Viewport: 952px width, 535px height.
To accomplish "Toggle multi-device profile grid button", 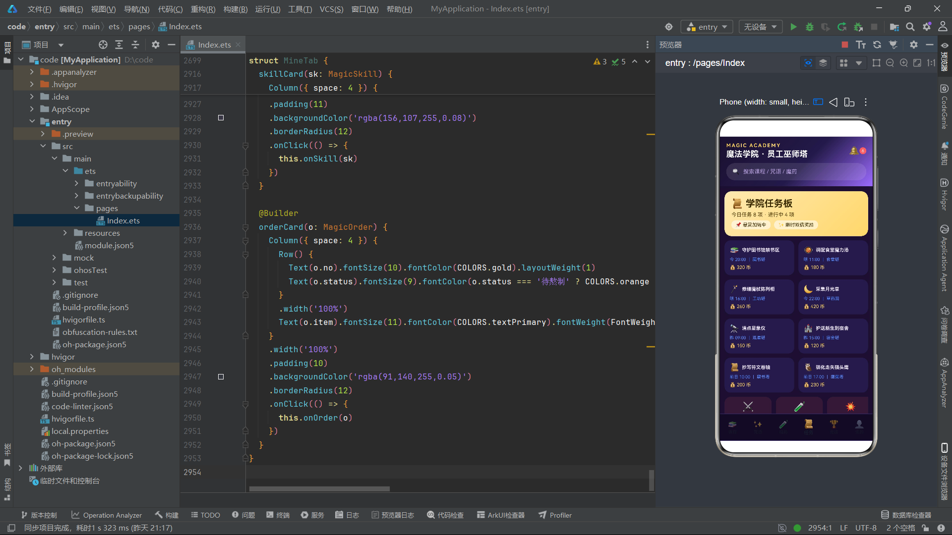I will (843, 63).
